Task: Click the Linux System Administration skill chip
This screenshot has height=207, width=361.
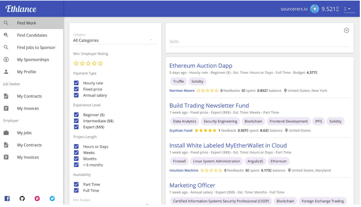Action: [217, 161]
